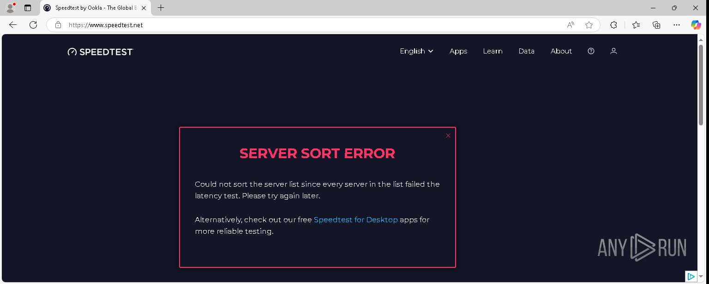Open the Collections icon
The height and width of the screenshot is (284, 709).
tap(656, 25)
